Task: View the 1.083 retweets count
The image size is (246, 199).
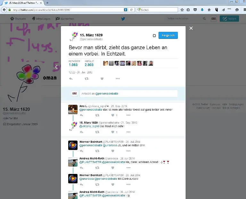Action: pos(73,65)
